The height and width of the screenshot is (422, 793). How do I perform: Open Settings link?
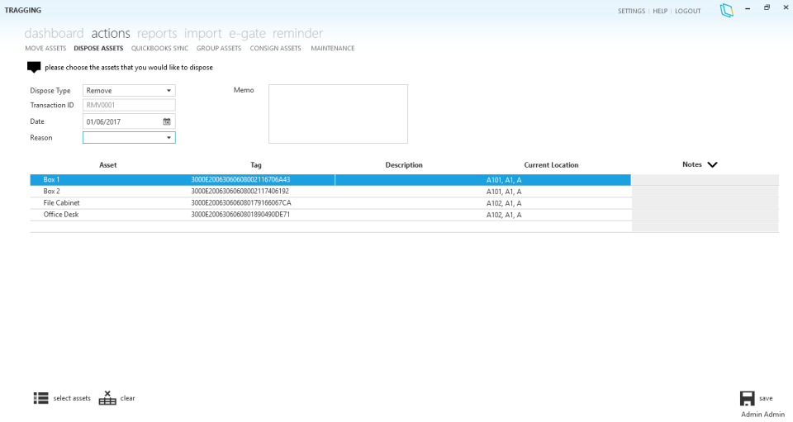[x=632, y=11]
